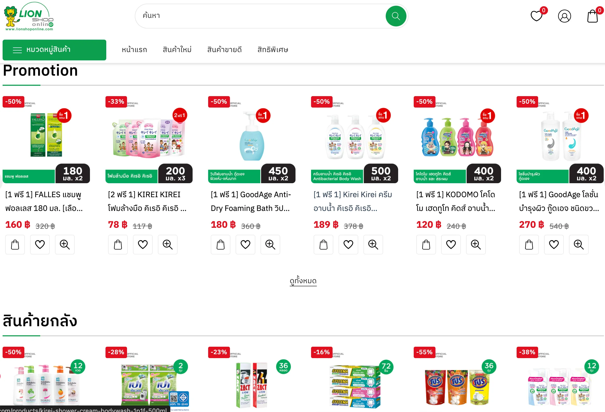Go to the หน้าแรก menu item

tap(134, 50)
